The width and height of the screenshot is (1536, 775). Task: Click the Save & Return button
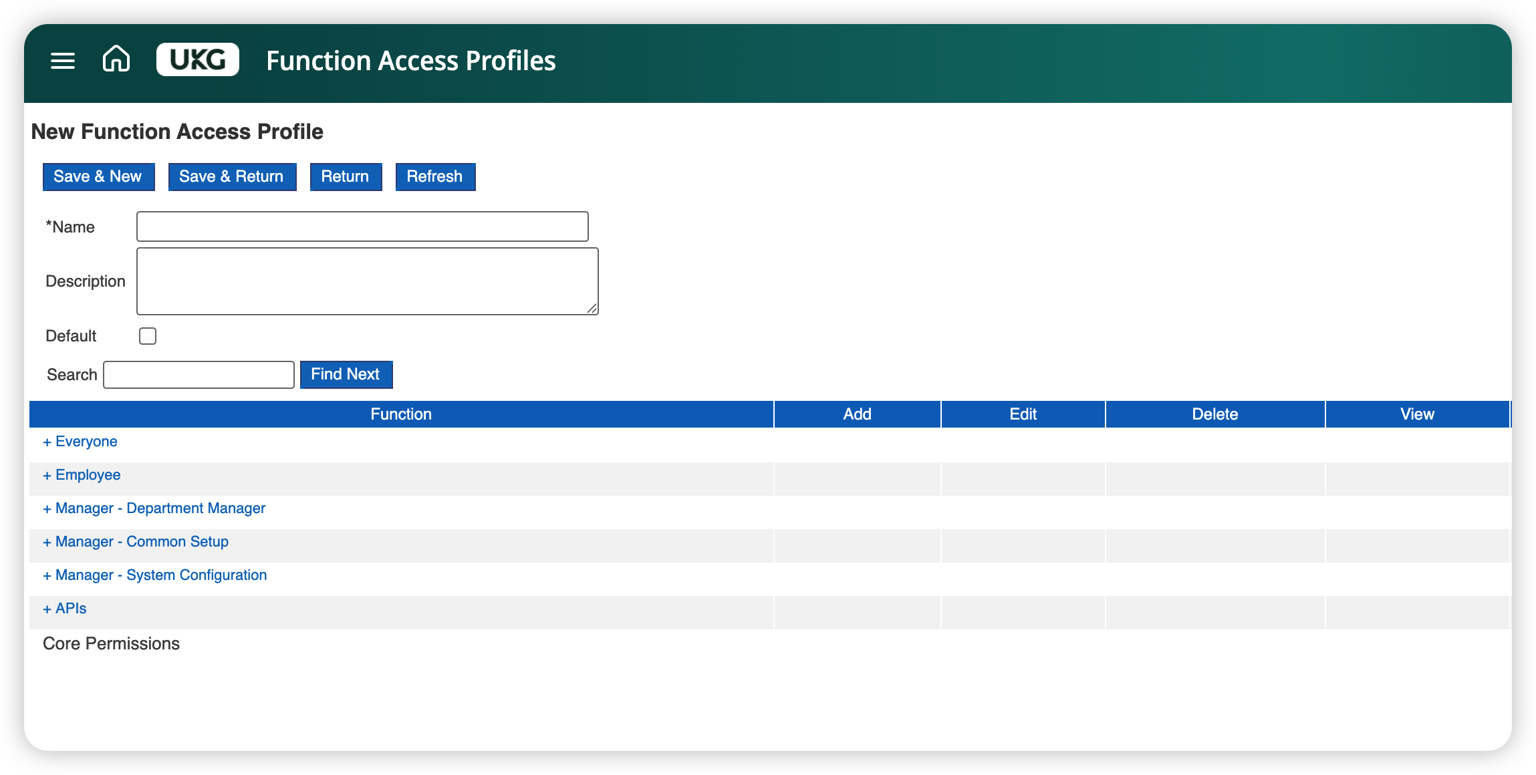point(232,177)
